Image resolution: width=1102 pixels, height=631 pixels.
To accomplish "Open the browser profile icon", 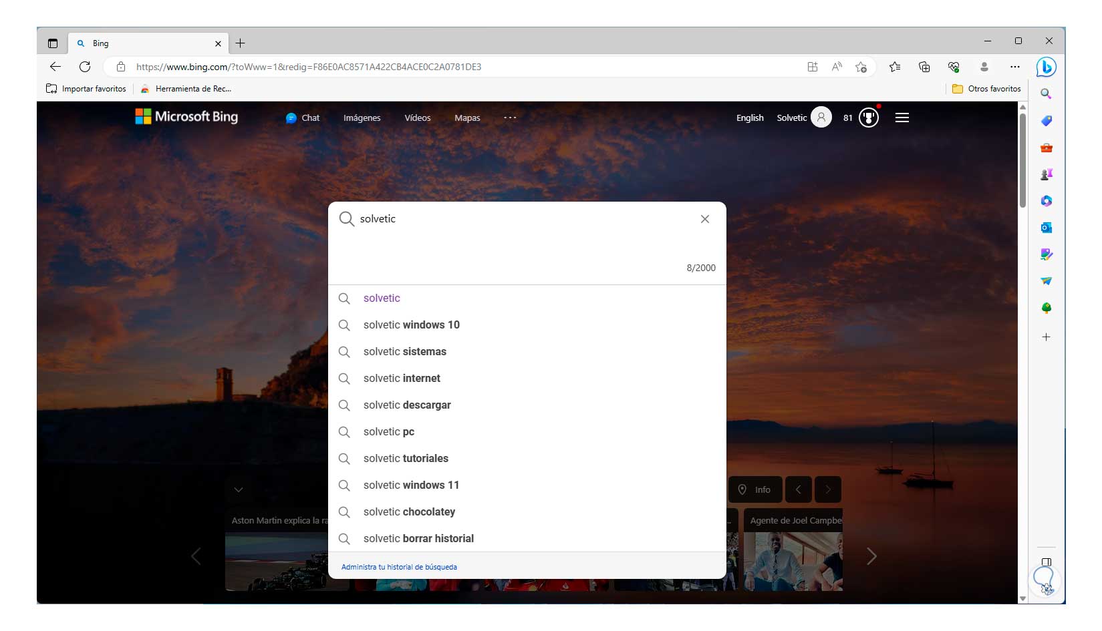I will 984,67.
